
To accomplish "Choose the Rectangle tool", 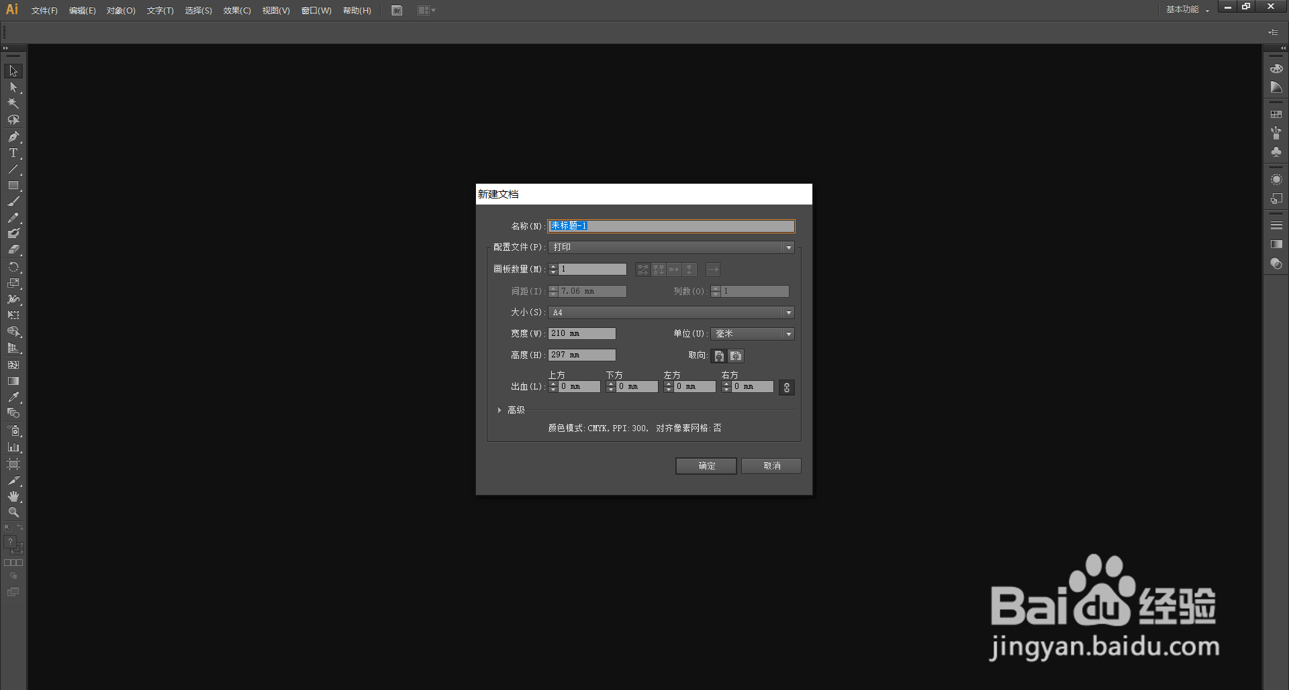I will pyautogui.click(x=13, y=186).
